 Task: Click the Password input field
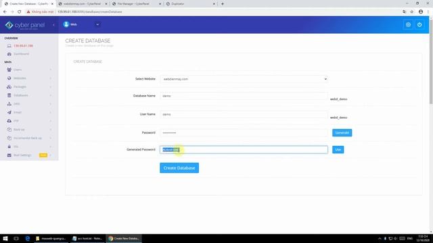click(244, 133)
